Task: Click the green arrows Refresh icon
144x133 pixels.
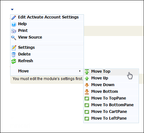Action: tap(14, 61)
